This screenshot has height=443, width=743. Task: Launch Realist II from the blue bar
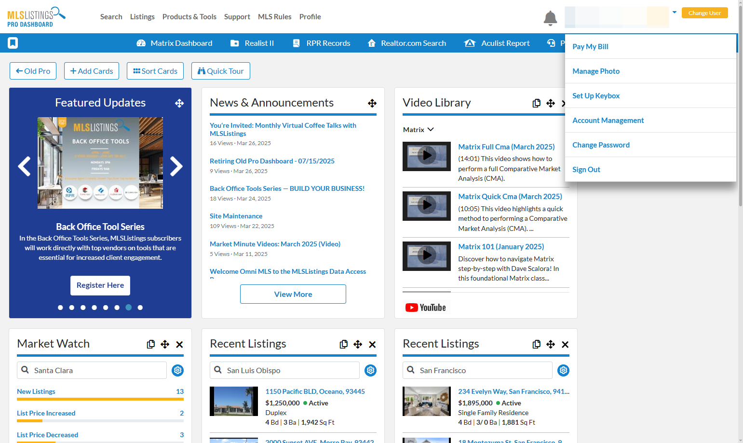pyautogui.click(x=252, y=43)
